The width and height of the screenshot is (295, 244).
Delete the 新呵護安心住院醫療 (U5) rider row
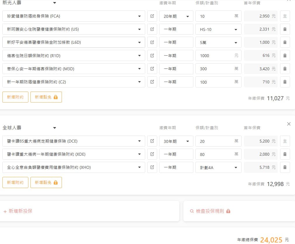point(285,29)
